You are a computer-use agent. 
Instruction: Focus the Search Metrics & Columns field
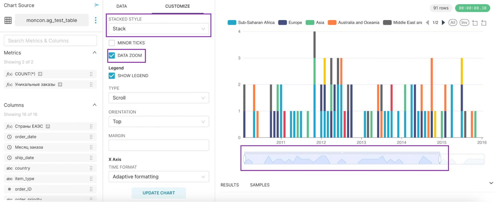coord(50,41)
